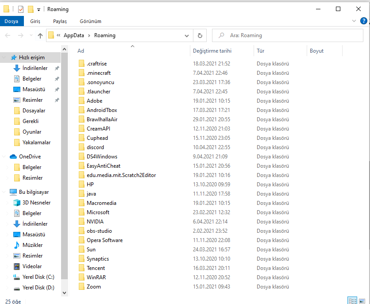Image resolution: width=370 pixels, height=304 pixels.
Task: Select the Cuphead folder name
Action: click(x=97, y=138)
